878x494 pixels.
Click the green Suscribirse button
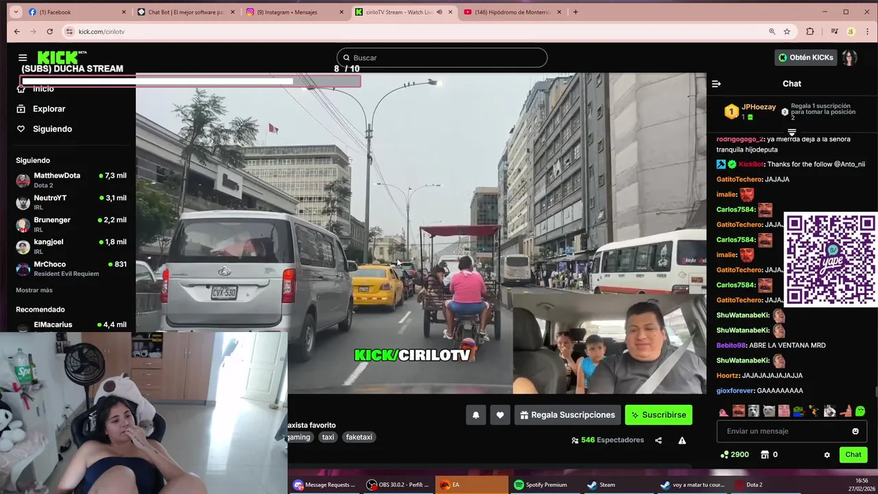(x=658, y=415)
